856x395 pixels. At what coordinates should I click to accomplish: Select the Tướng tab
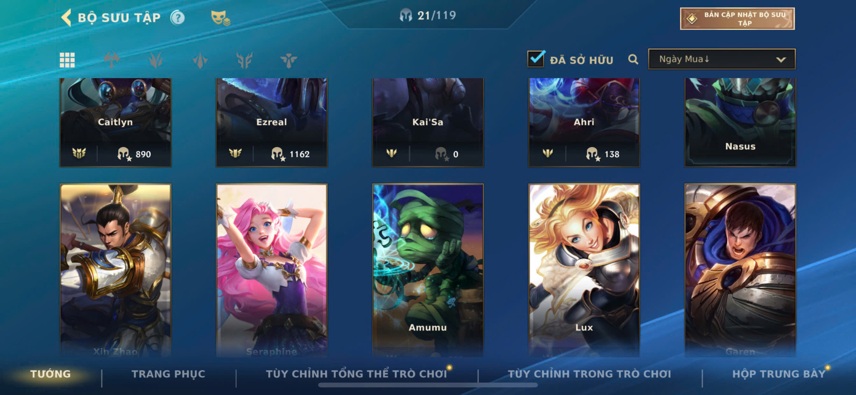coord(51,374)
